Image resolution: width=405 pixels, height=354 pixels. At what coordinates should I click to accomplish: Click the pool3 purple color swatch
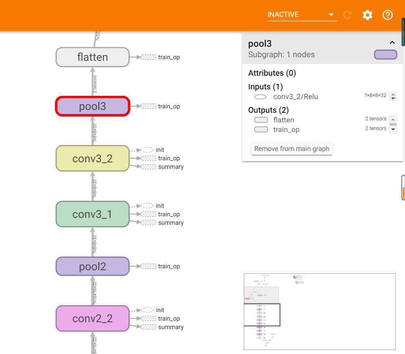(385, 55)
